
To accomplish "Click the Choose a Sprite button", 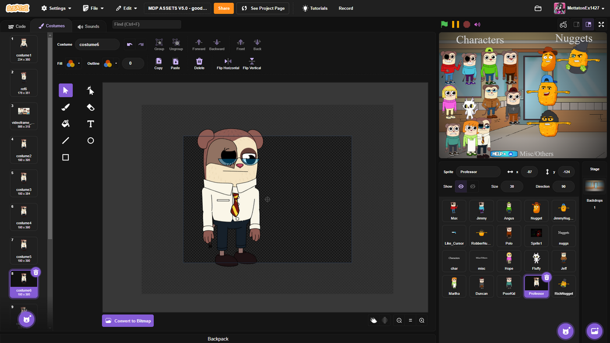I will (566, 331).
